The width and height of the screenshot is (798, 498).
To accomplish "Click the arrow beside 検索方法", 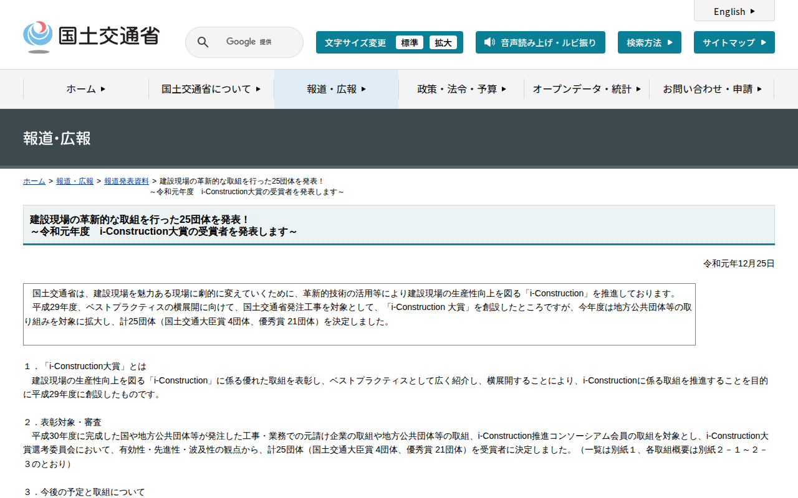I will pyautogui.click(x=670, y=42).
